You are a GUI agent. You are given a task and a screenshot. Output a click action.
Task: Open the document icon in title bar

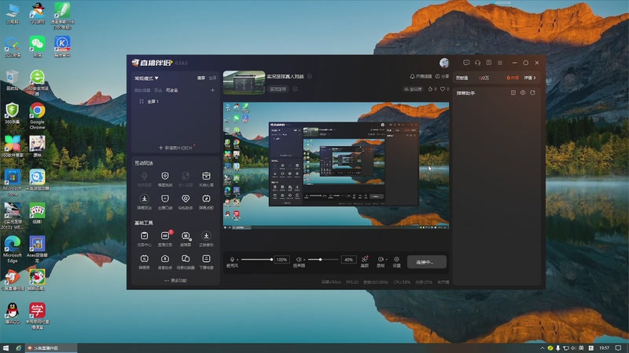488,63
